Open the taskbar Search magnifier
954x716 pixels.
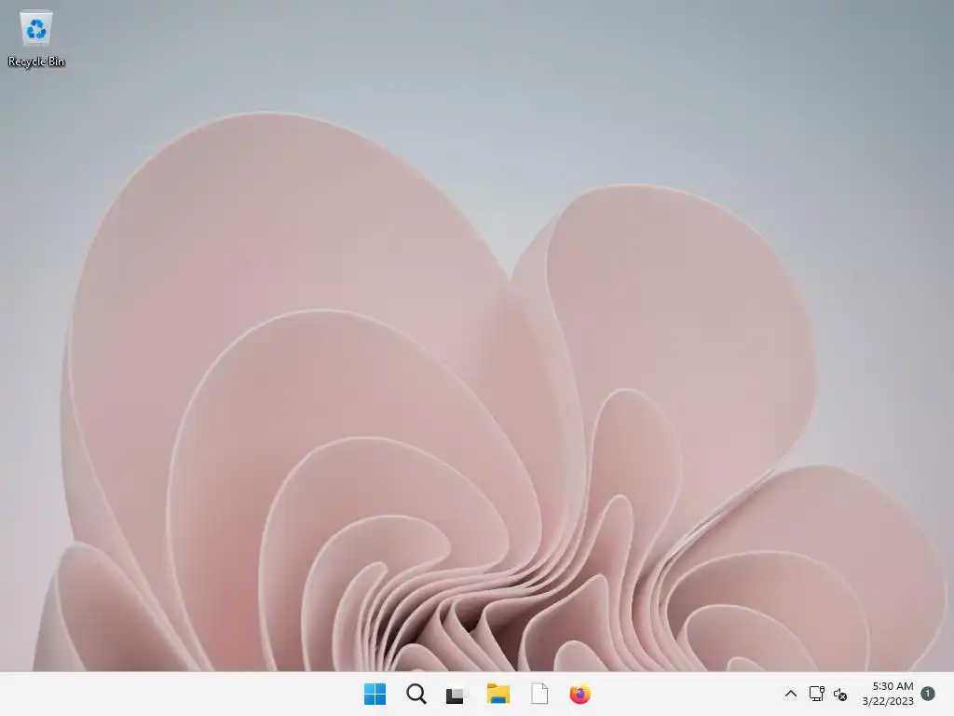tap(416, 694)
